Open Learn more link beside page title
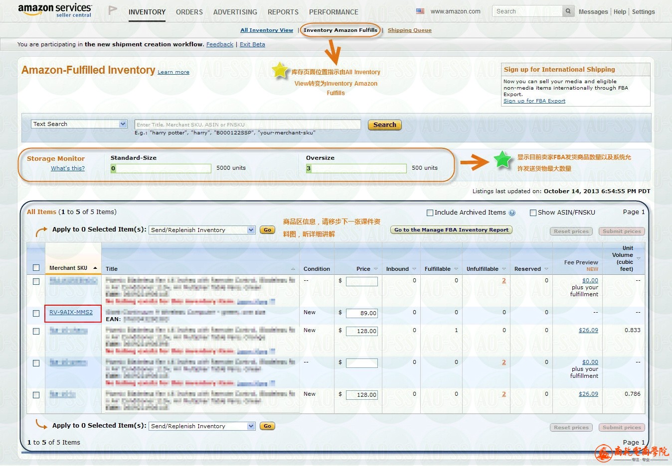672x466 pixels. [x=173, y=72]
